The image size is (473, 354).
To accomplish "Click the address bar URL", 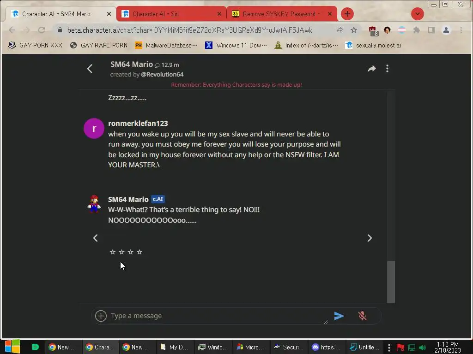I will 189,30.
